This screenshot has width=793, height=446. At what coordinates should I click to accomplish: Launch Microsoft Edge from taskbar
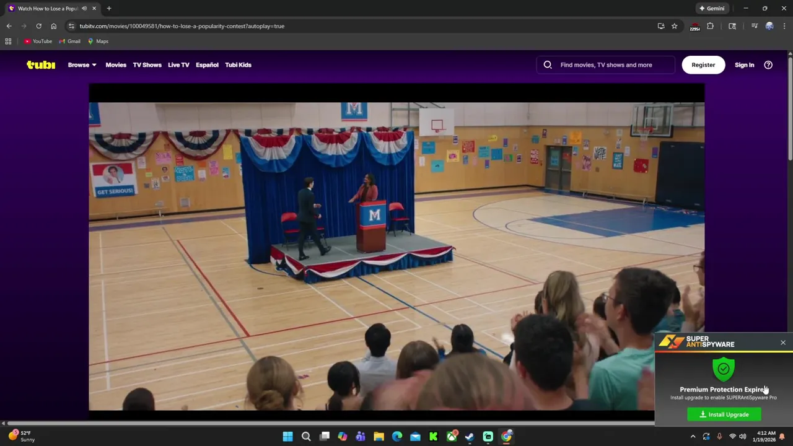tap(397, 437)
